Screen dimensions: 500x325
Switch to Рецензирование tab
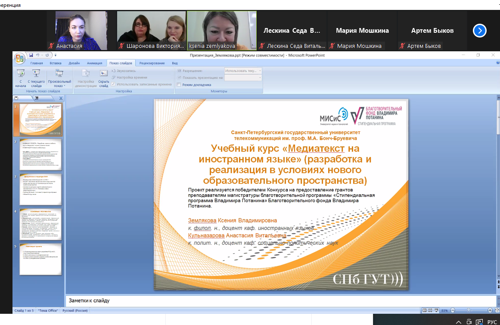coord(152,63)
